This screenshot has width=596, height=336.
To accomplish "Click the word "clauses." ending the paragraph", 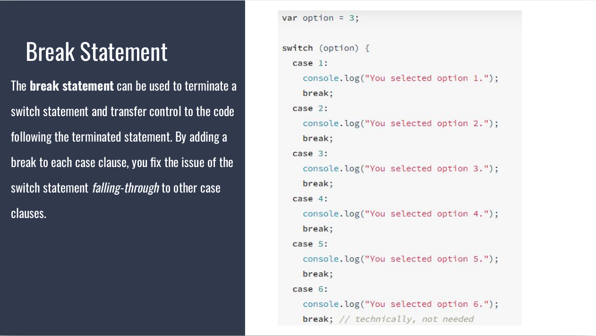I will point(28,213).
